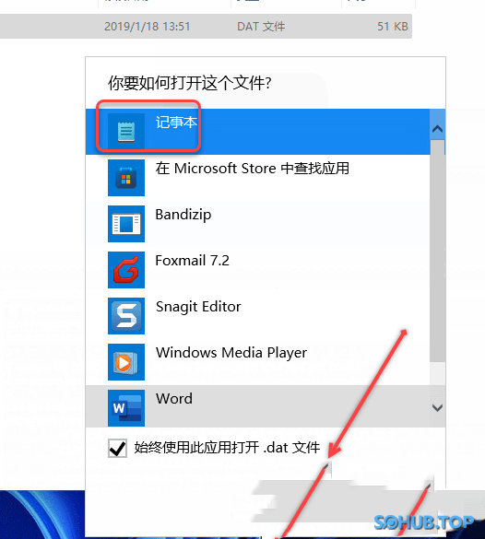Click the file date 2019/1/18 13:51

click(x=148, y=27)
